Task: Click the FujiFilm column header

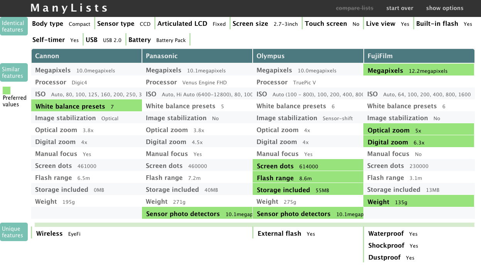Action: coord(419,56)
